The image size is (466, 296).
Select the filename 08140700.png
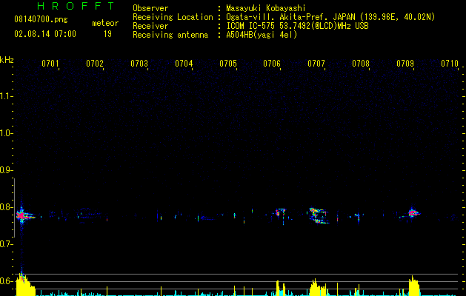(x=41, y=20)
